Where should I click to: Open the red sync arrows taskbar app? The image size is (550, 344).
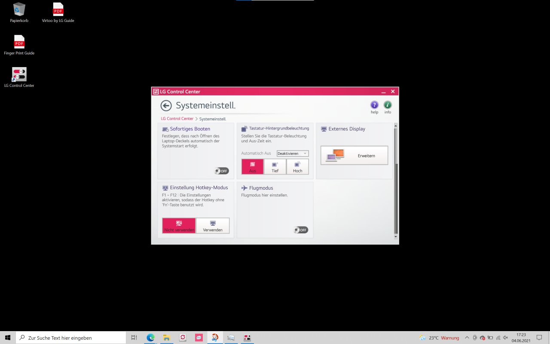183,338
